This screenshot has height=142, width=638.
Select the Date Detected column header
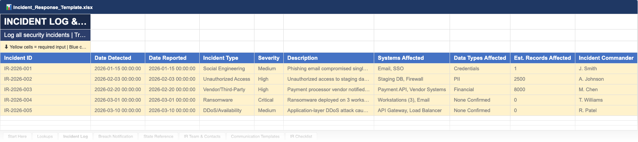(118, 58)
